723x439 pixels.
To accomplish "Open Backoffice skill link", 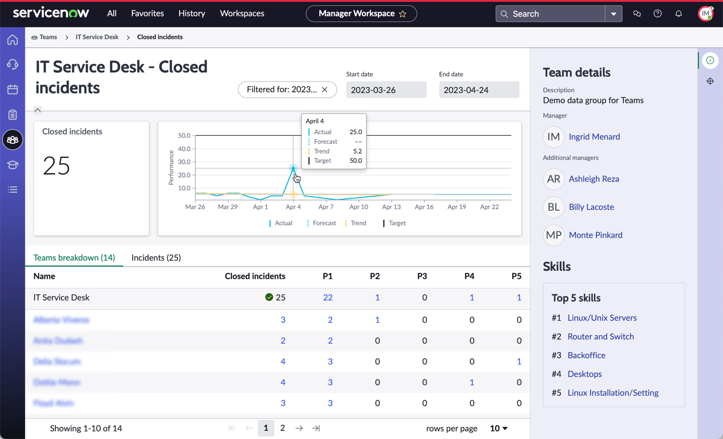I will tap(587, 355).
